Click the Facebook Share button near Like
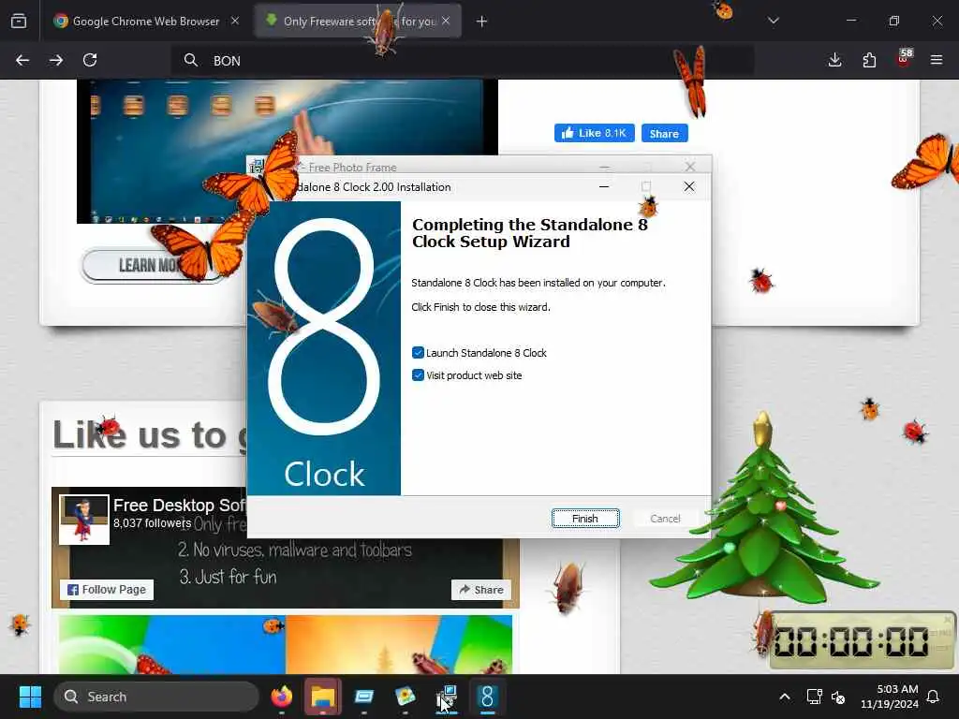The height and width of the screenshot is (719, 959). [664, 133]
